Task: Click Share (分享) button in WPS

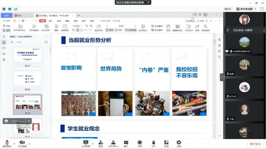Action: pyautogui.click(x=200, y=21)
